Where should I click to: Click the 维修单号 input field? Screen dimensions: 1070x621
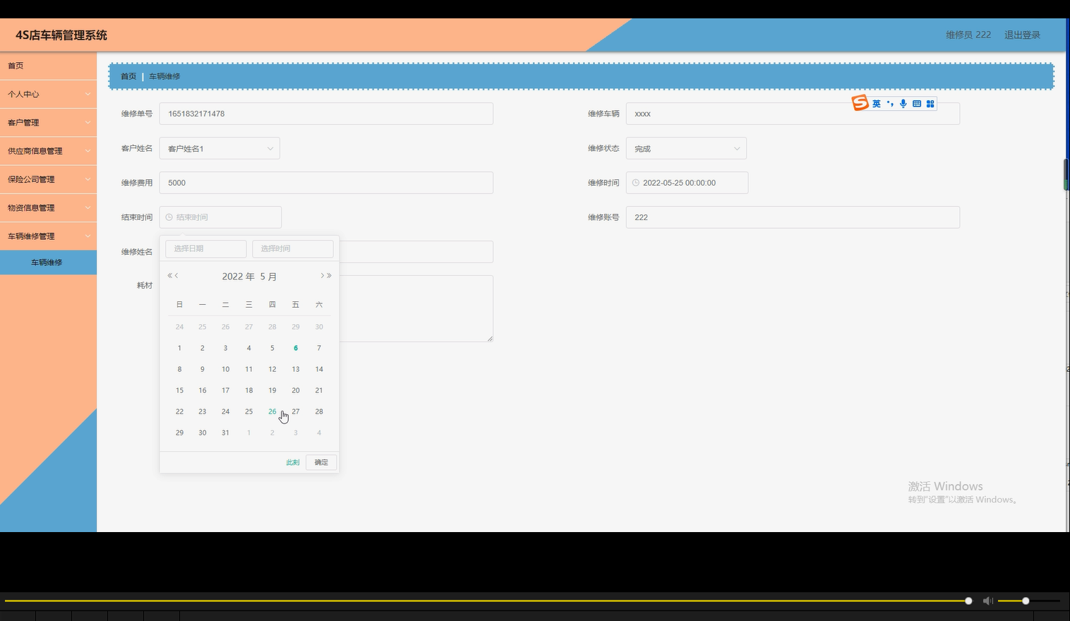click(x=326, y=114)
